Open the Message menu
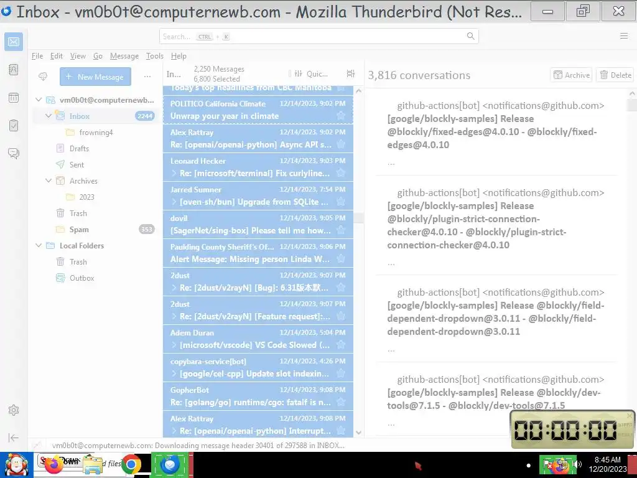 [x=124, y=56]
